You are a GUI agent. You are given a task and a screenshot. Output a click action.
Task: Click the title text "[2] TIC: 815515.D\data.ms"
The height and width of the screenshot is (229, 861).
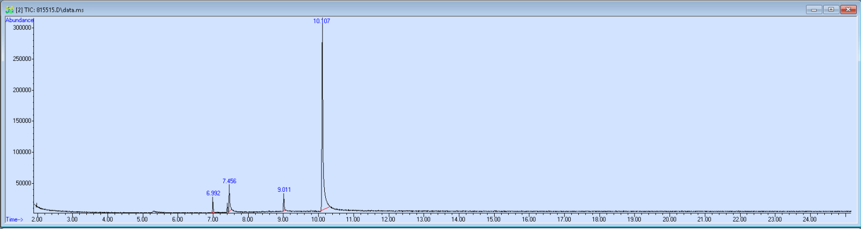pyautogui.click(x=50, y=10)
